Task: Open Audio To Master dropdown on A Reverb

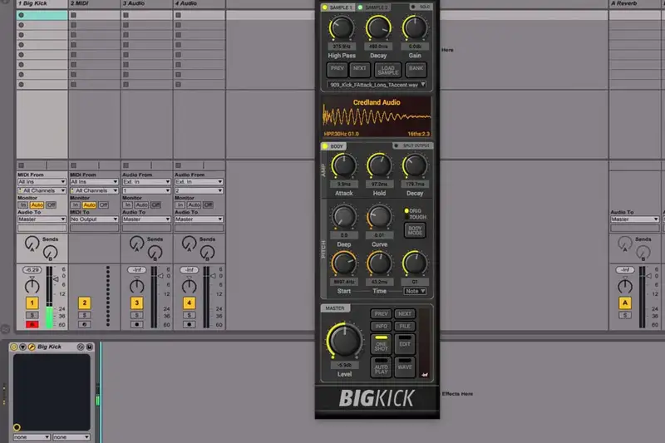Action: (x=634, y=219)
